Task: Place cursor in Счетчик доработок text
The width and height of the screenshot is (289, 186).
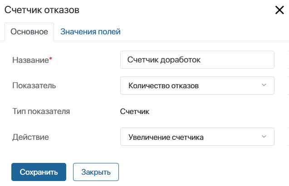Action: point(164,60)
